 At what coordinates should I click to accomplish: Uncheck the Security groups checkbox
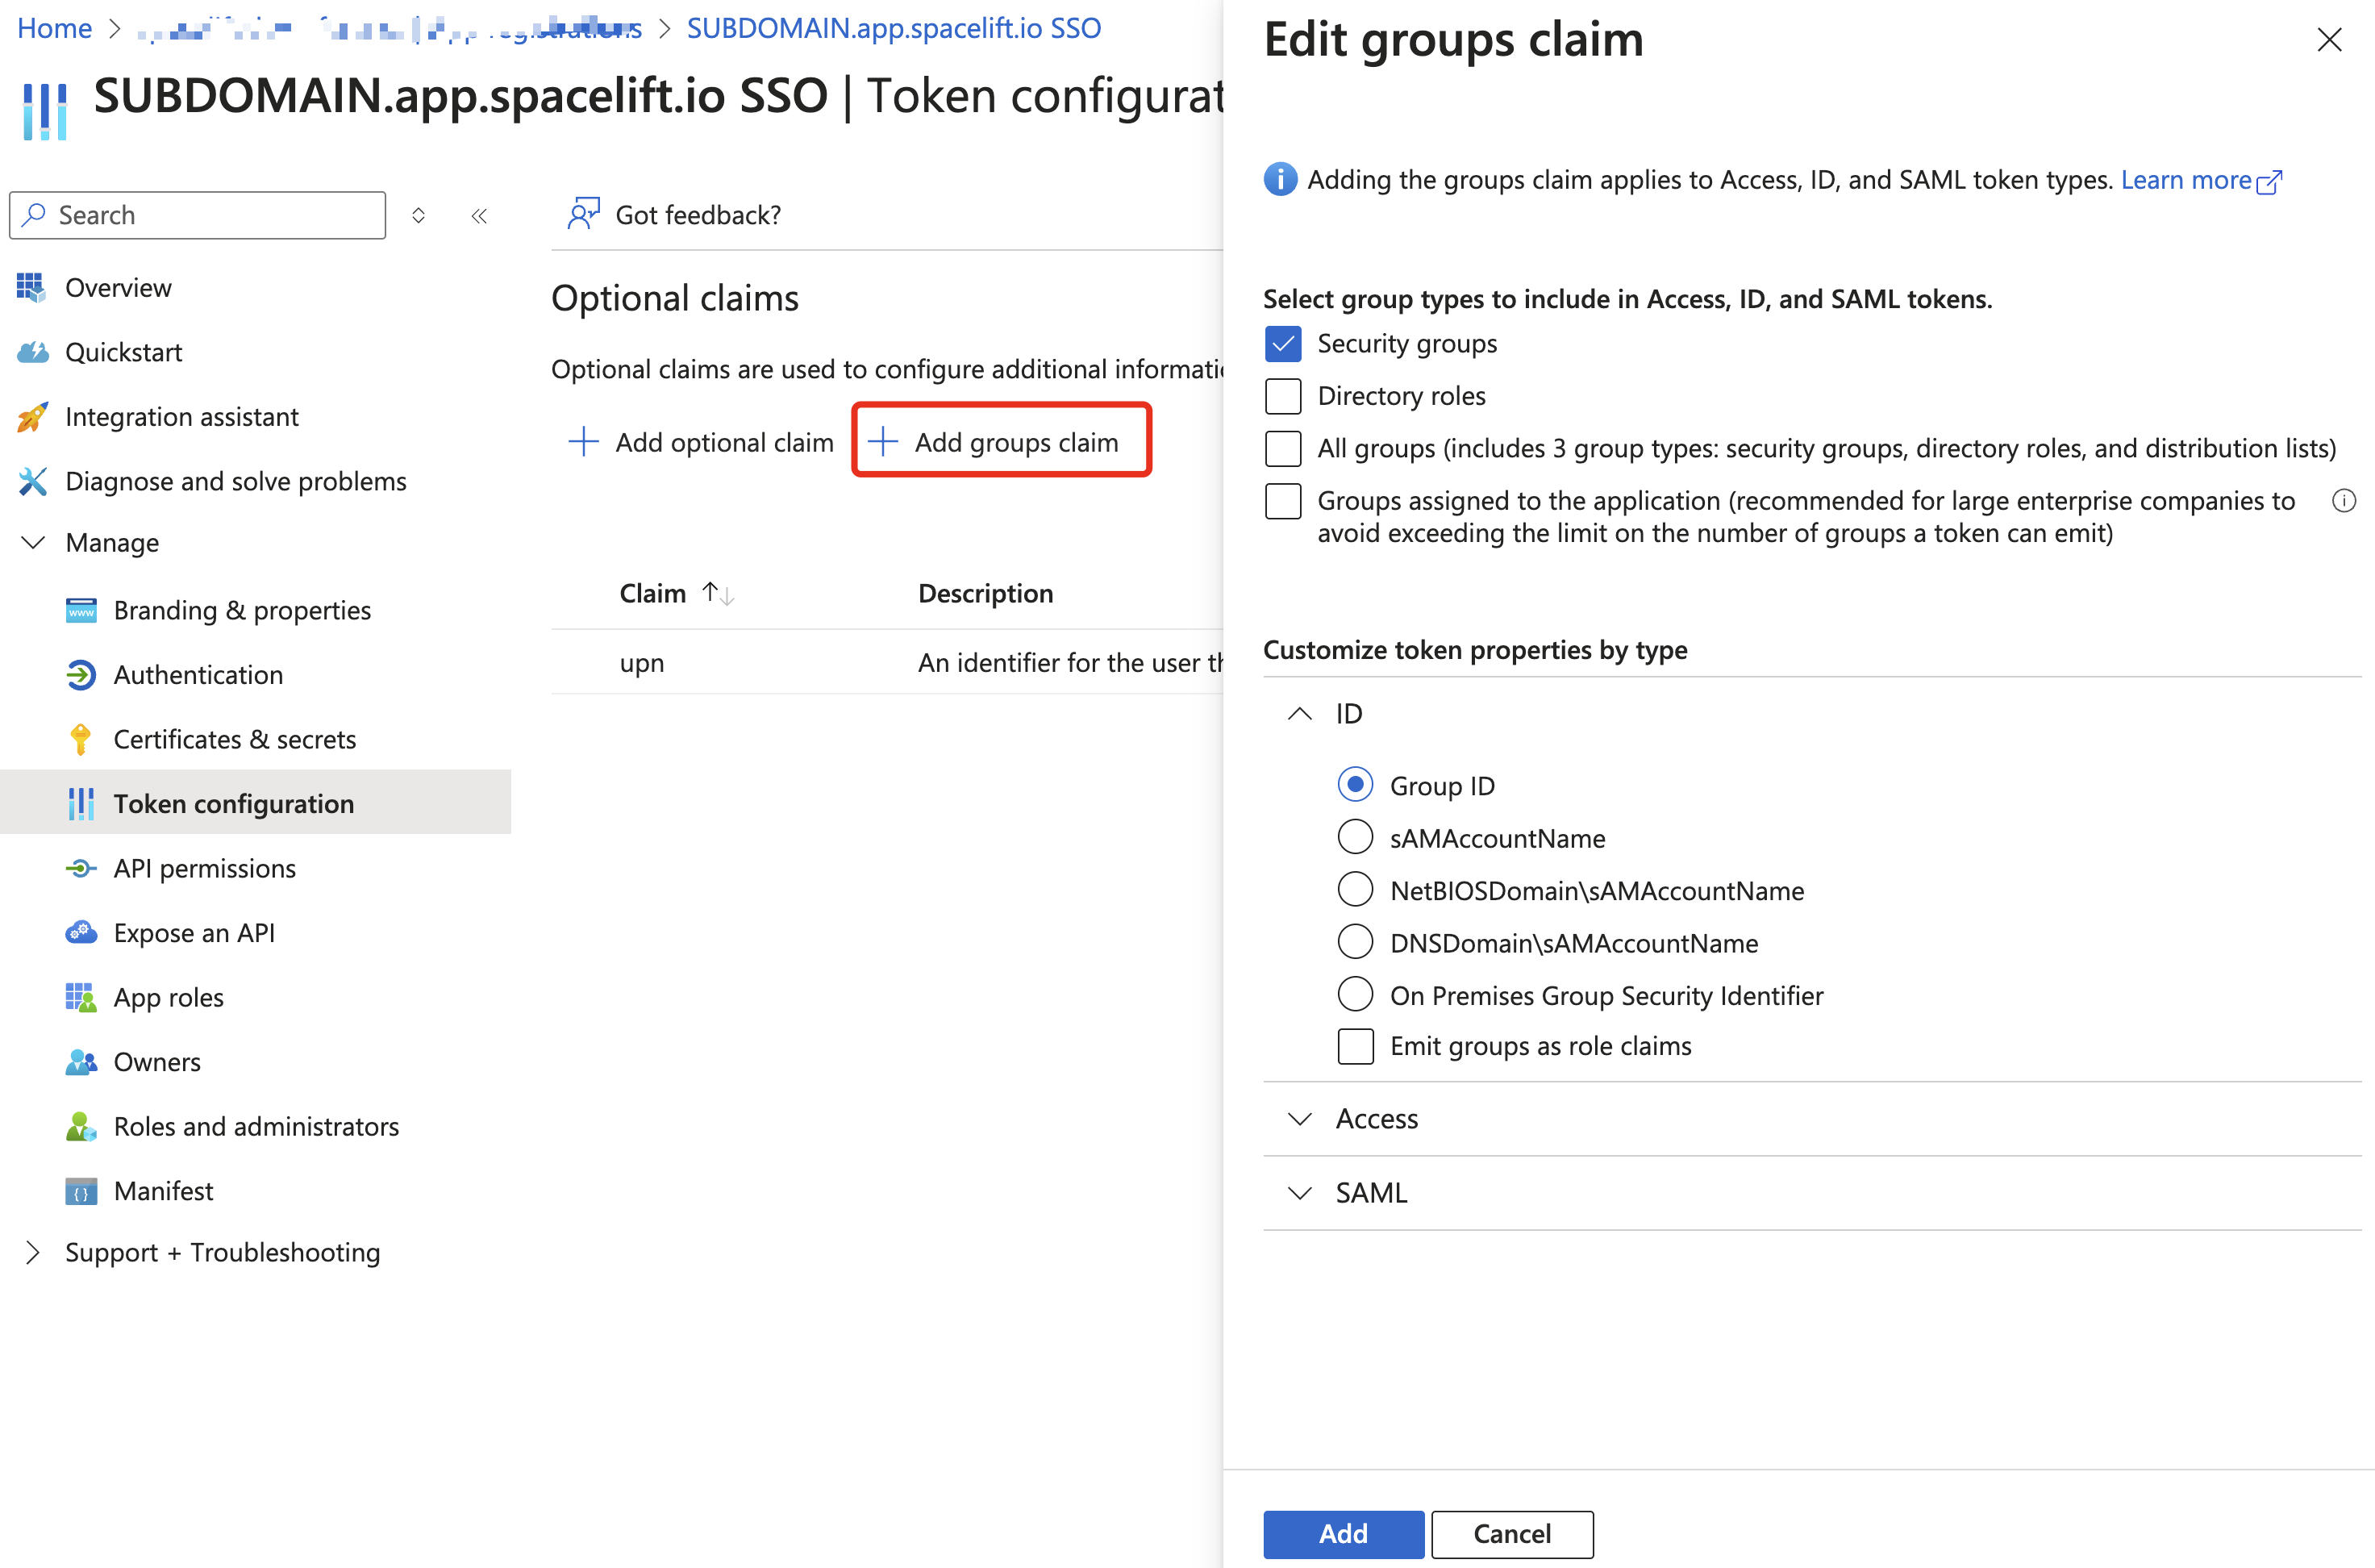pos(1282,343)
